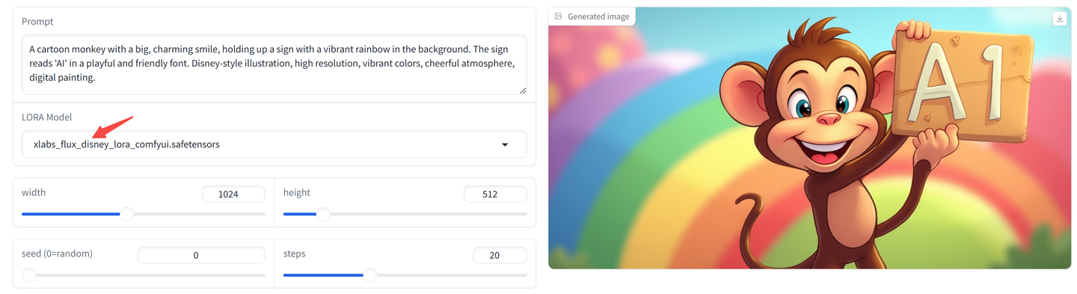Click the height slider handle

[322, 214]
